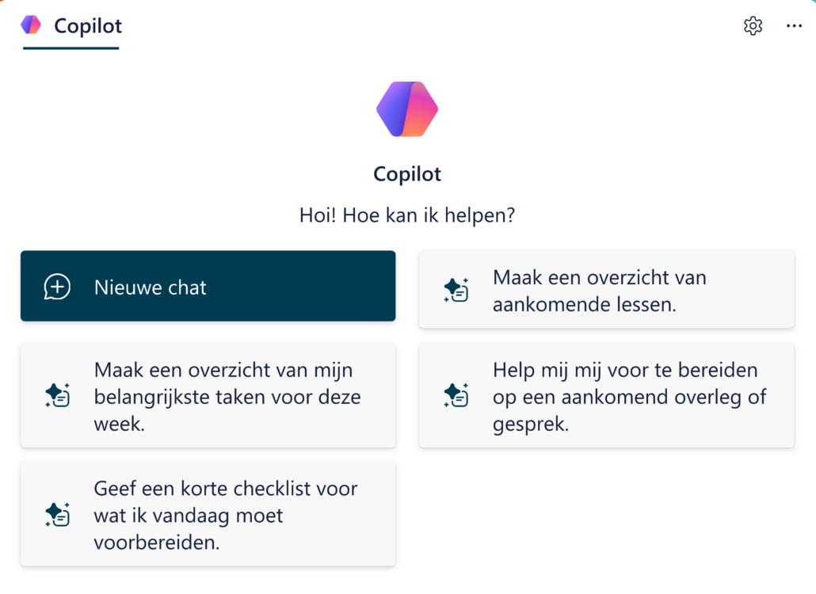Screen dimensions: 816x594
Task: Click the sparkle icon on the aankomende lessen card
Action: (456, 290)
